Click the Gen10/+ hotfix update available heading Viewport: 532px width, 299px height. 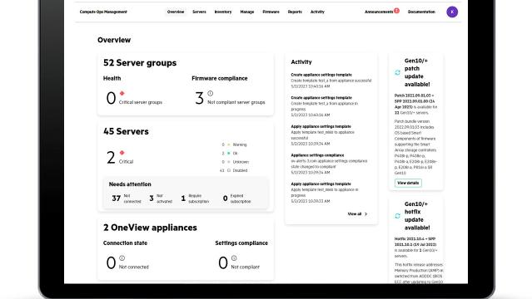(417, 216)
